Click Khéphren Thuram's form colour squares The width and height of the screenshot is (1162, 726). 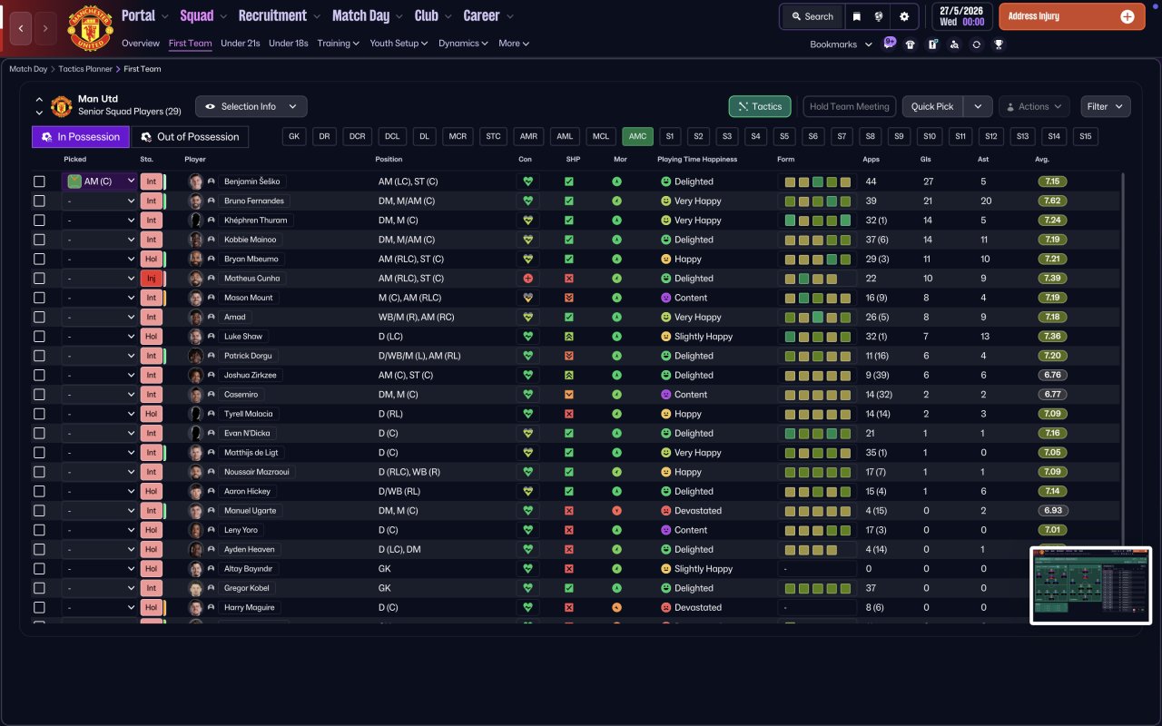[x=817, y=221]
